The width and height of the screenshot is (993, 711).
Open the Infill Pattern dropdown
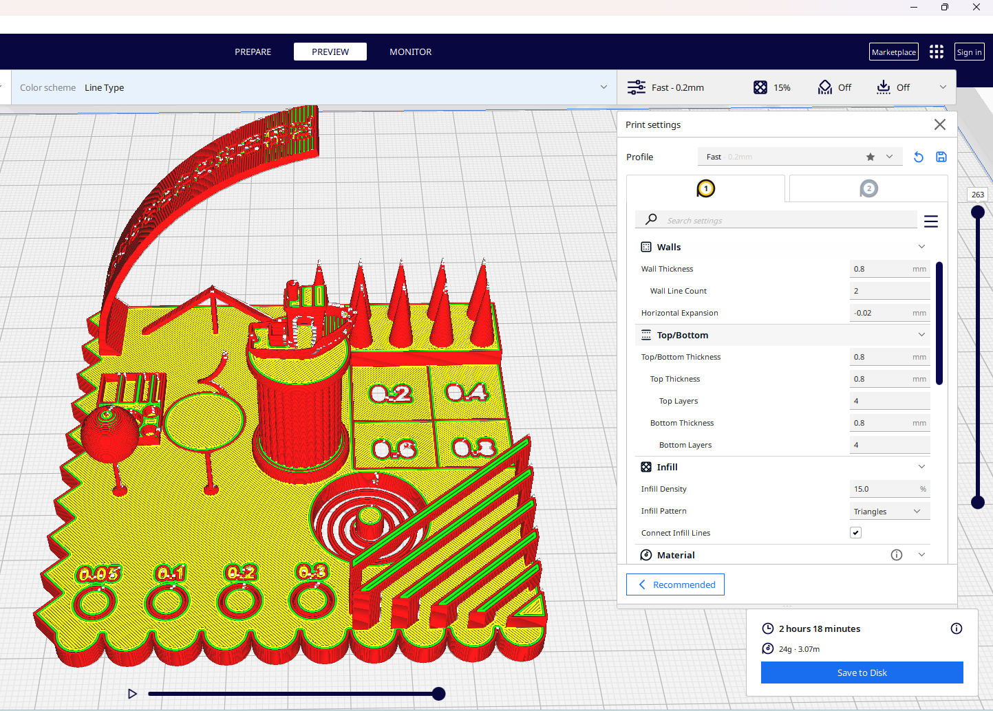tap(890, 511)
